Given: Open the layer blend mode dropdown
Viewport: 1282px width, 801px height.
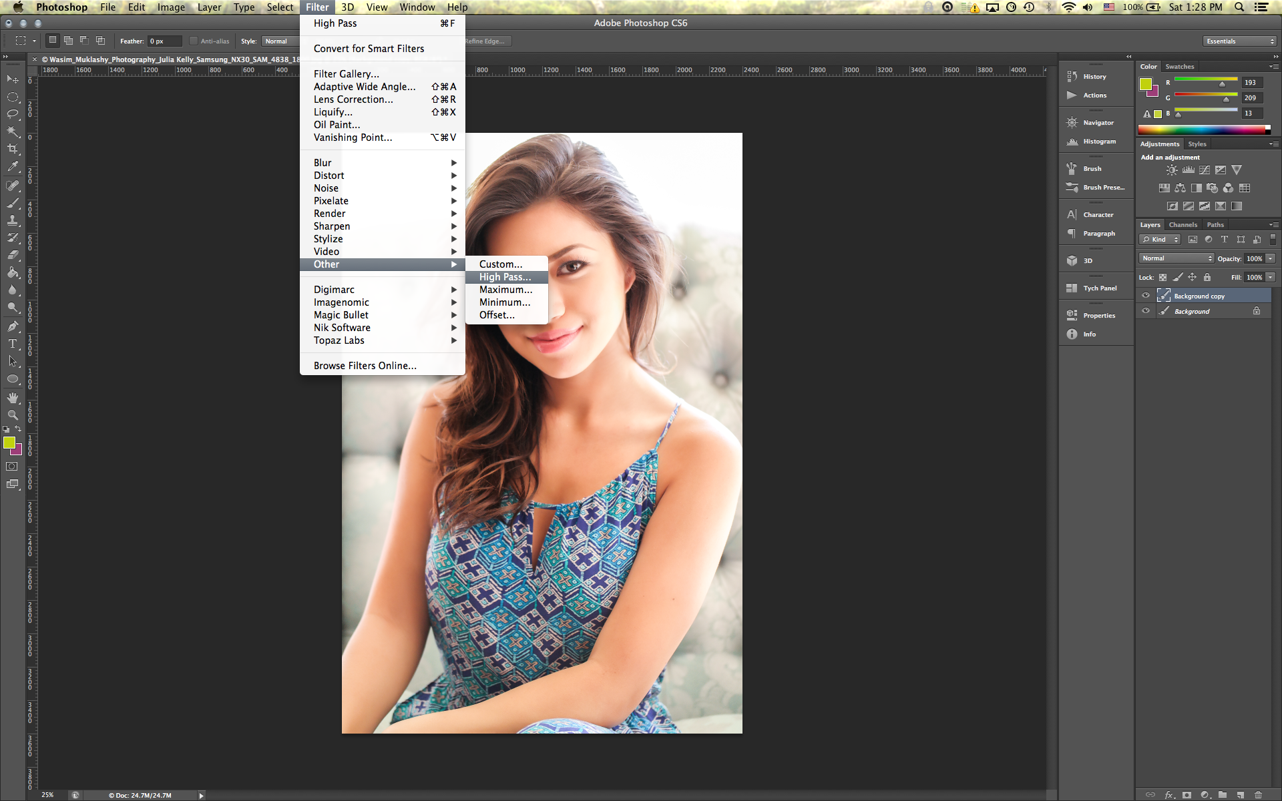Looking at the screenshot, I should tap(1176, 258).
